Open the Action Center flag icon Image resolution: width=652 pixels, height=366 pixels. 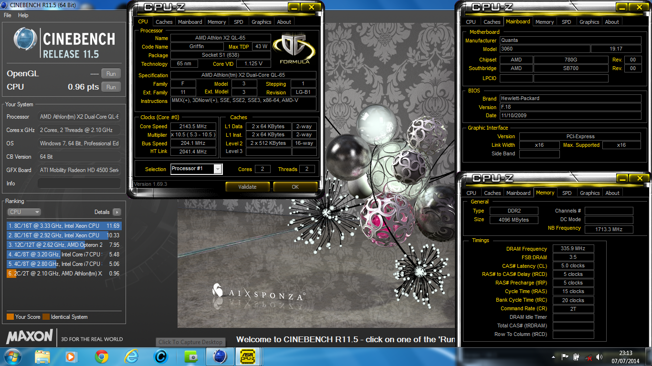(x=565, y=356)
